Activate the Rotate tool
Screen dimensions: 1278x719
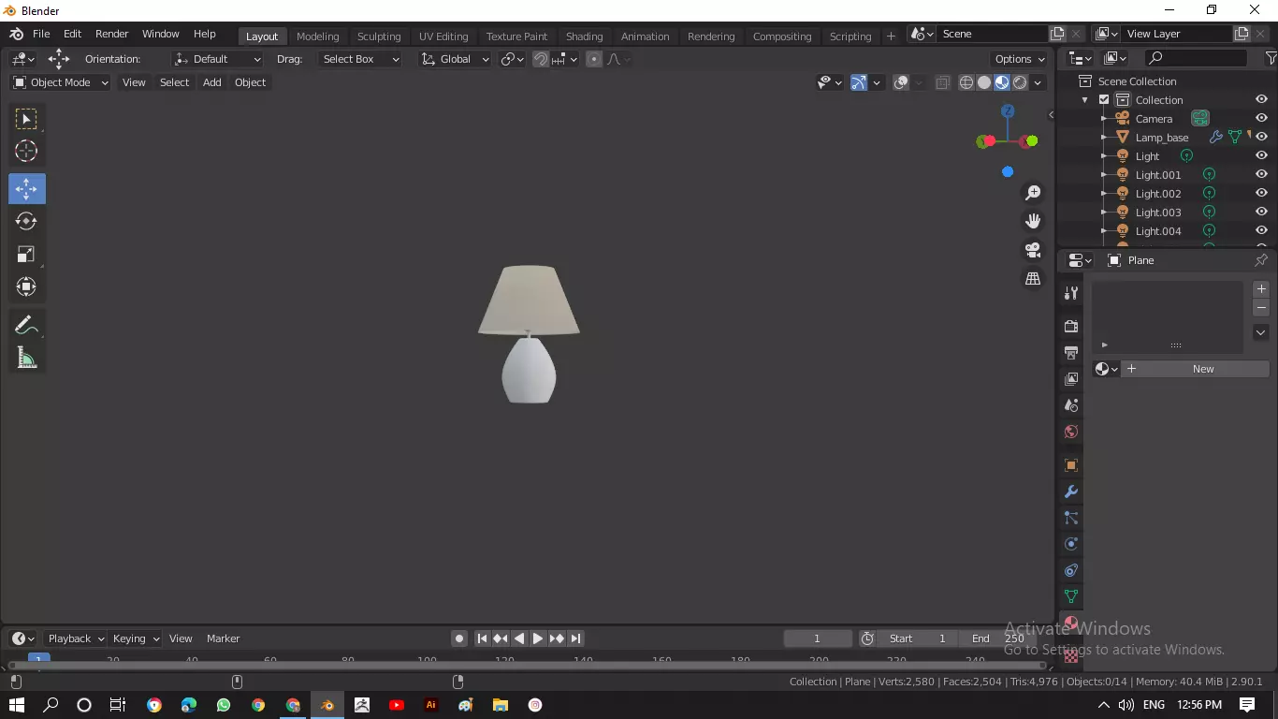[26, 221]
